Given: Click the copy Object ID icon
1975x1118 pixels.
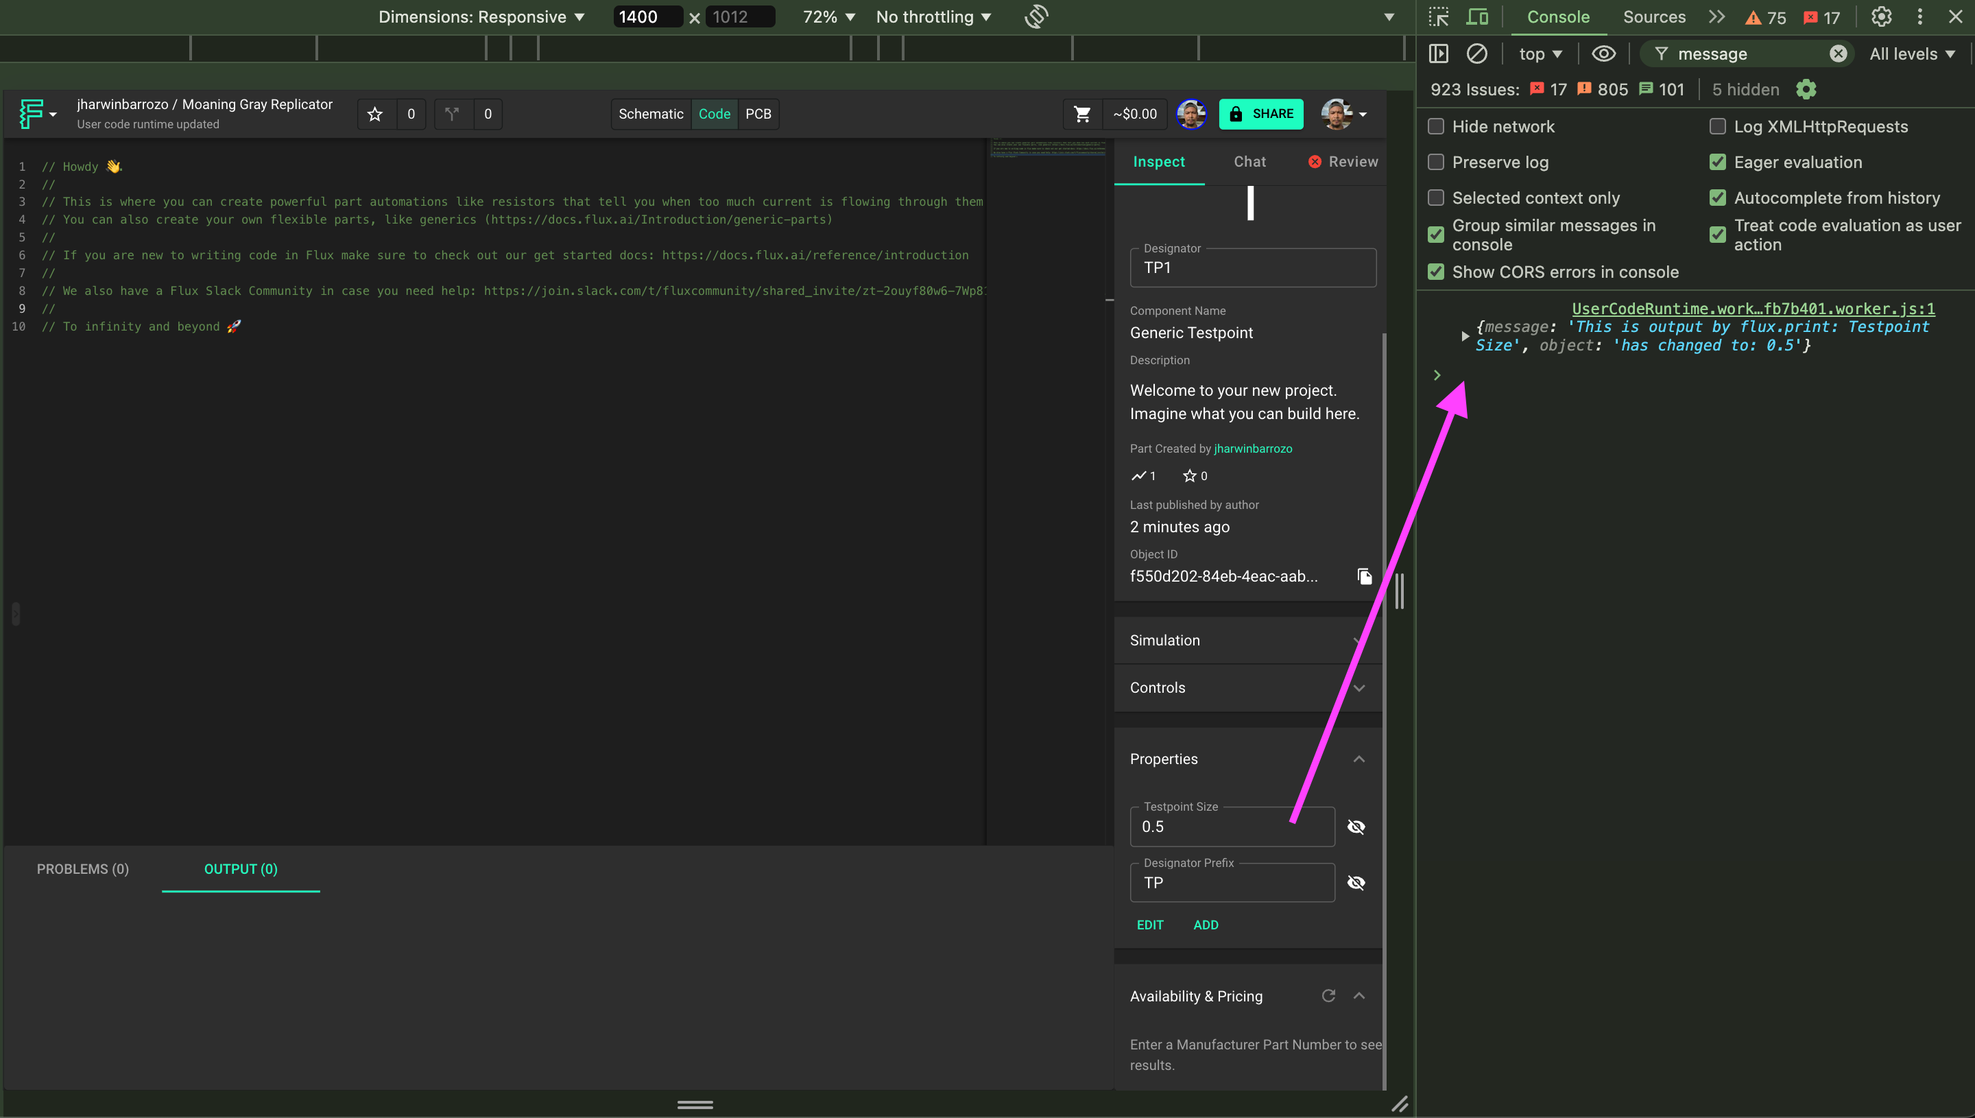Looking at the screenshot, I should (1363, 577).
